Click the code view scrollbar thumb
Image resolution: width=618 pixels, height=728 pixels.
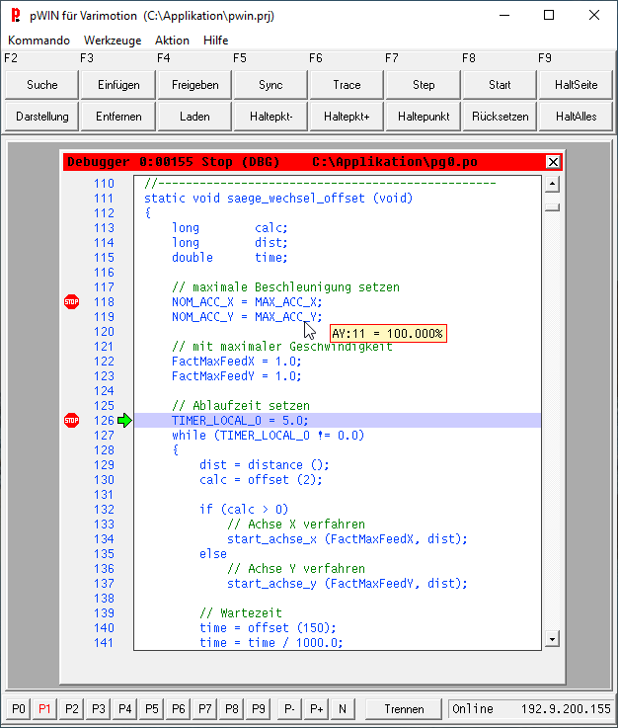(x=552, y=207)
